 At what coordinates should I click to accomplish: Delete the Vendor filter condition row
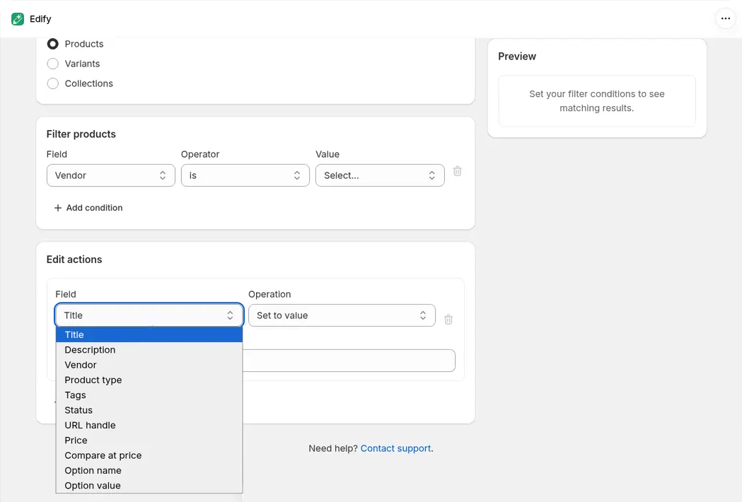pyautogui.click(x=457, y=171)
